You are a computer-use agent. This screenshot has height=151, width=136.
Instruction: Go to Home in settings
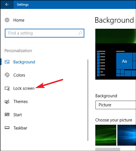(19, 20)
